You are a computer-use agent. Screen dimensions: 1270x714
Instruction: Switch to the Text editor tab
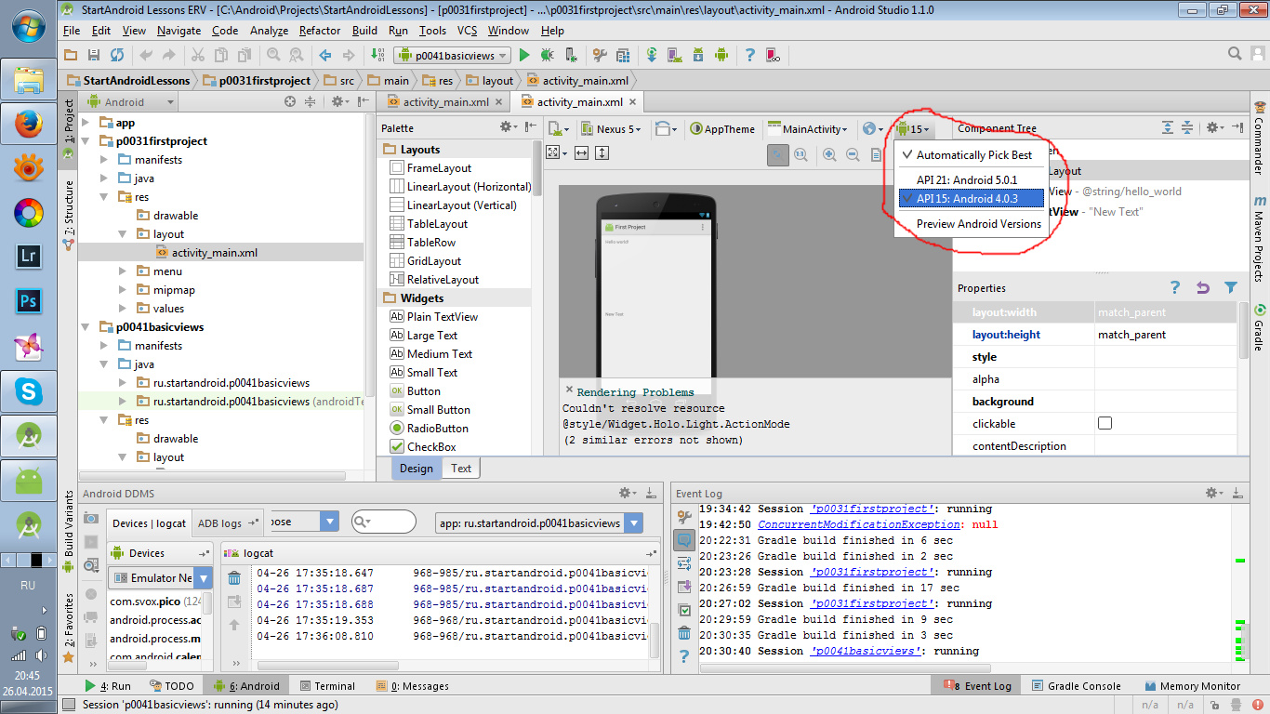tap(461, 469)
